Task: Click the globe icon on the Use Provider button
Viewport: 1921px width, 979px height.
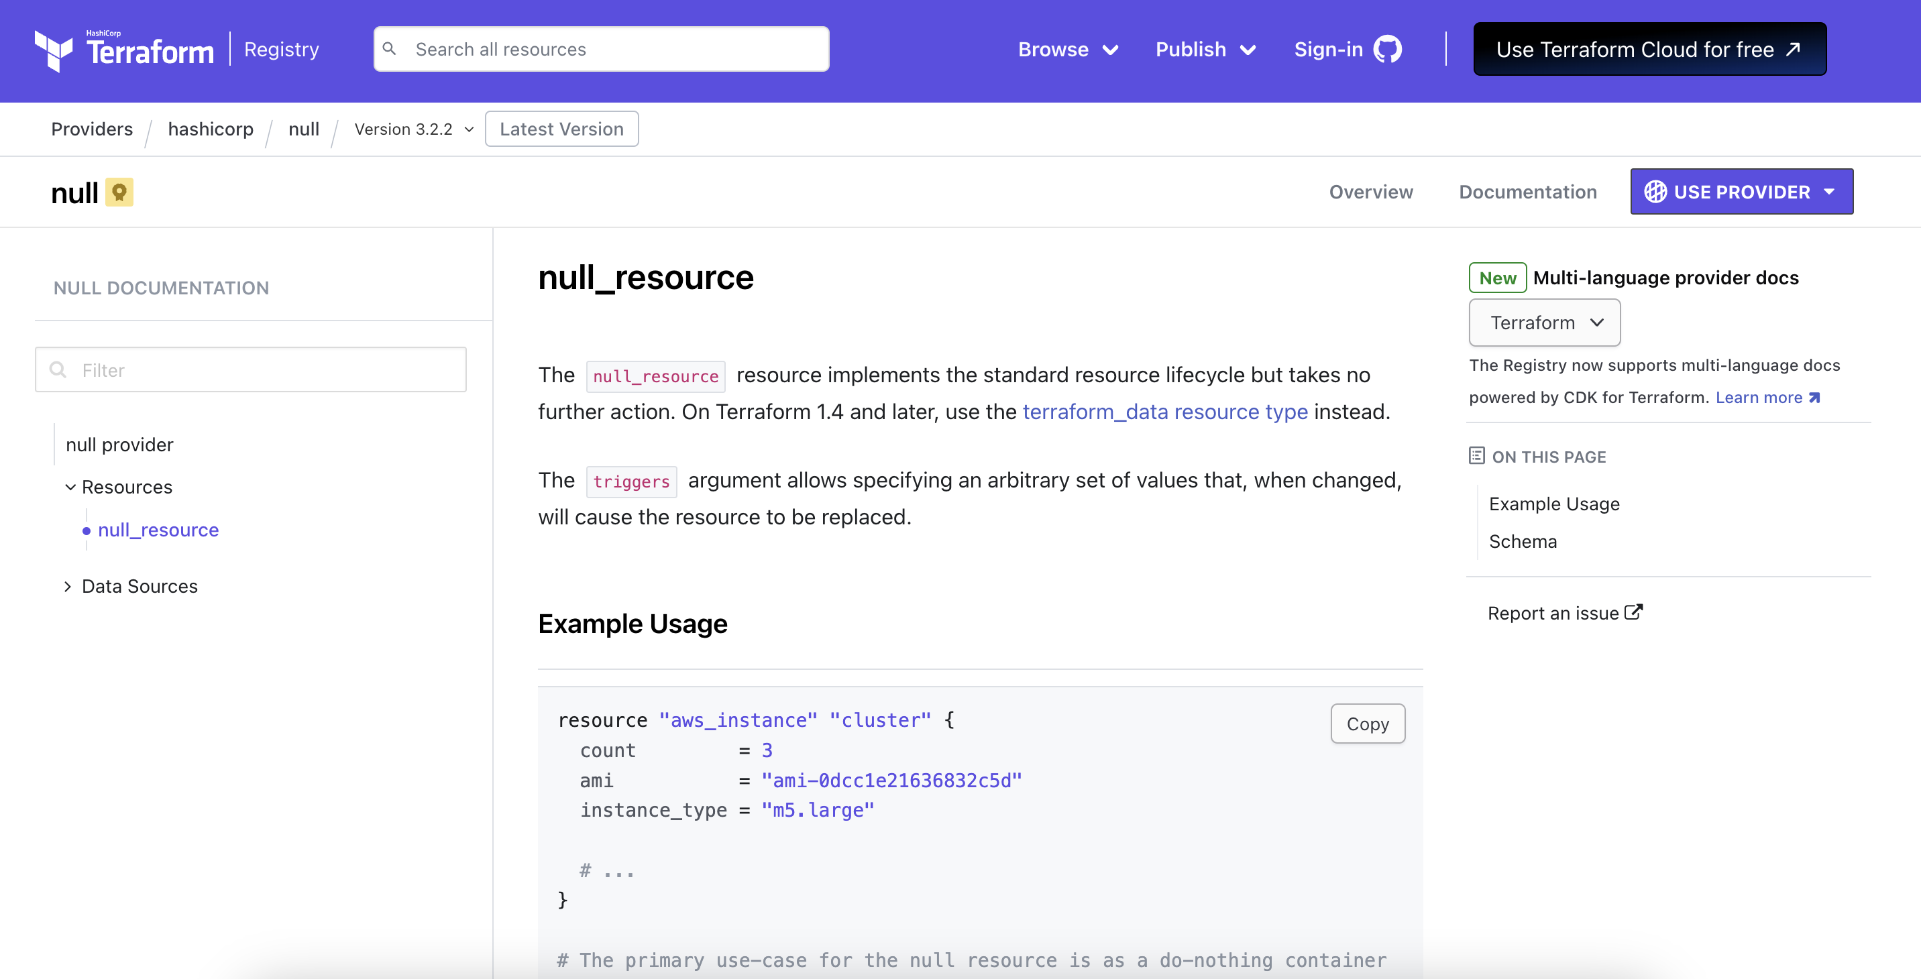Action: [1655, 192]
